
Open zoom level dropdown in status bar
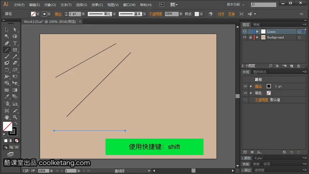tap(51, 171)
